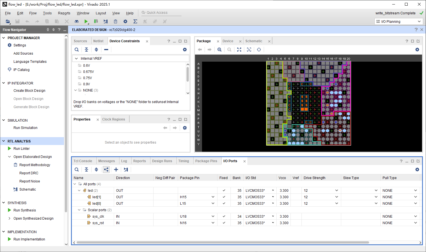
Task: Collapse all tree rows in I/O Ports toolbar
Action: (86, 170)
